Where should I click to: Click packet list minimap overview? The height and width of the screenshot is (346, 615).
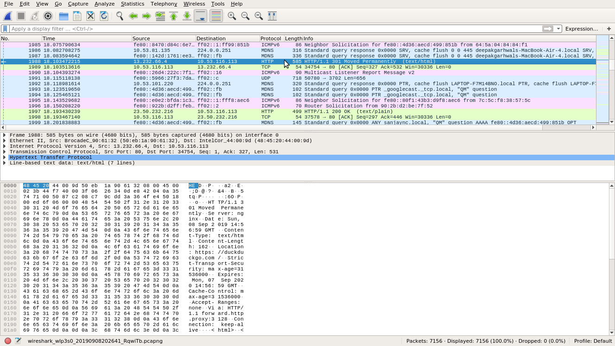[x=602, y=80]
